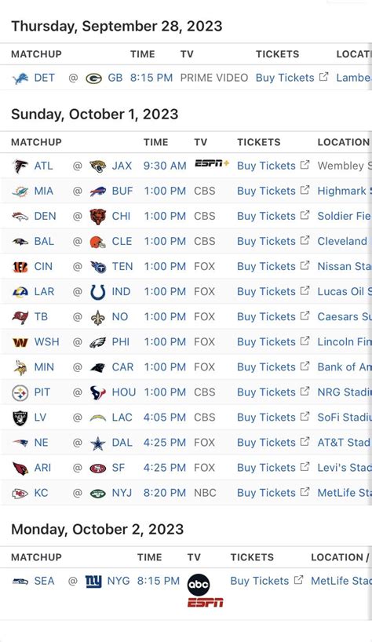Open Buy Tickets for MIA at BUF

[x=266, y=191]
